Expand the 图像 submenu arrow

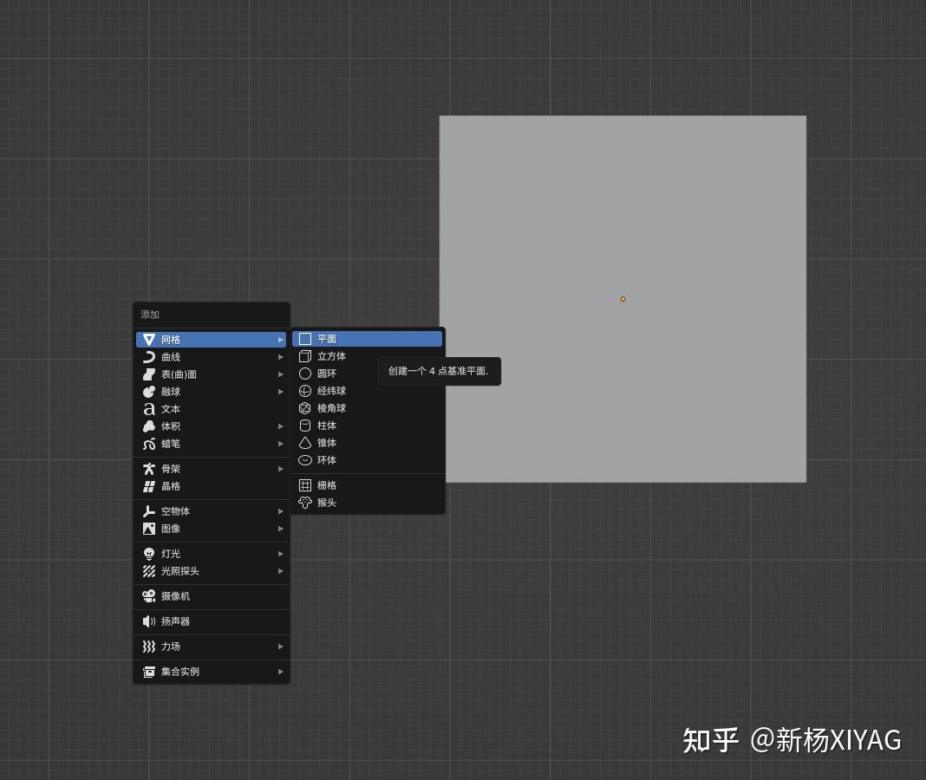coord(281,529)
